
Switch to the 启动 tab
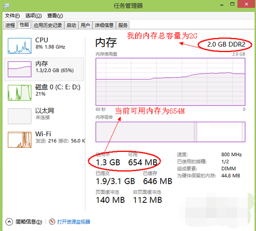71,25
